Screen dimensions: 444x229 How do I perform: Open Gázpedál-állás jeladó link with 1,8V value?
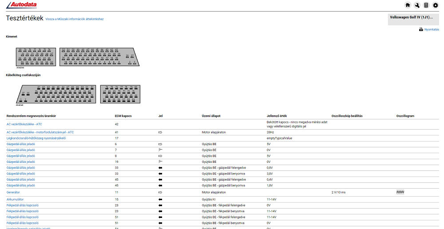click(21, 186)
